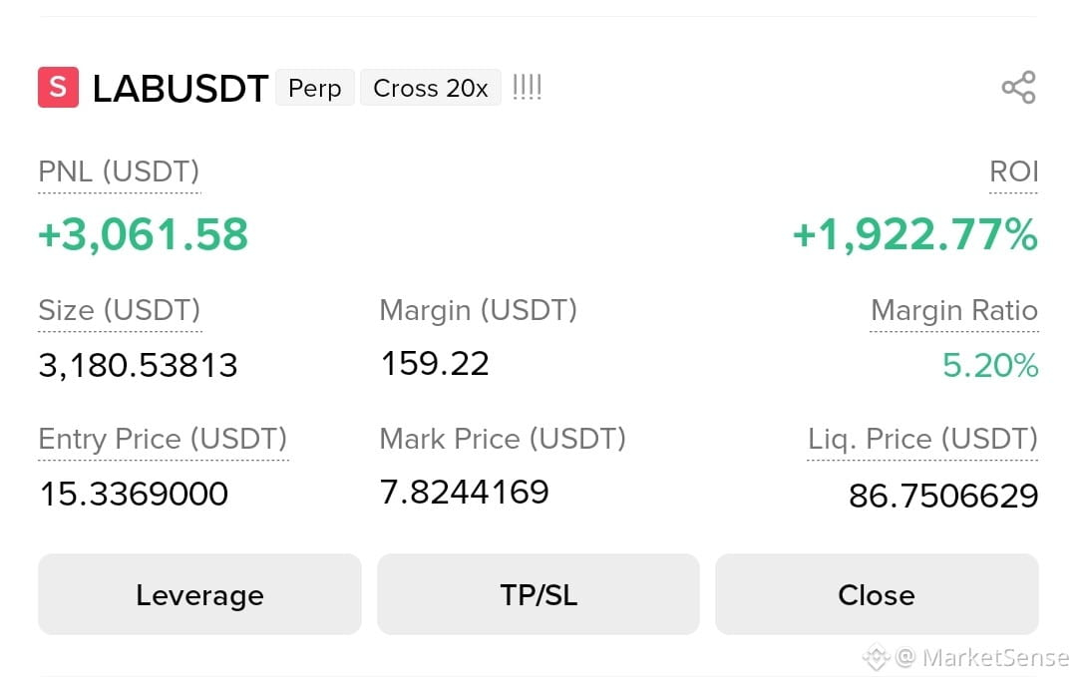The image size is (1077, 682).
Task: Open the Leverage adjustment button
Action: pyautogui.click(x=199, y=595)
